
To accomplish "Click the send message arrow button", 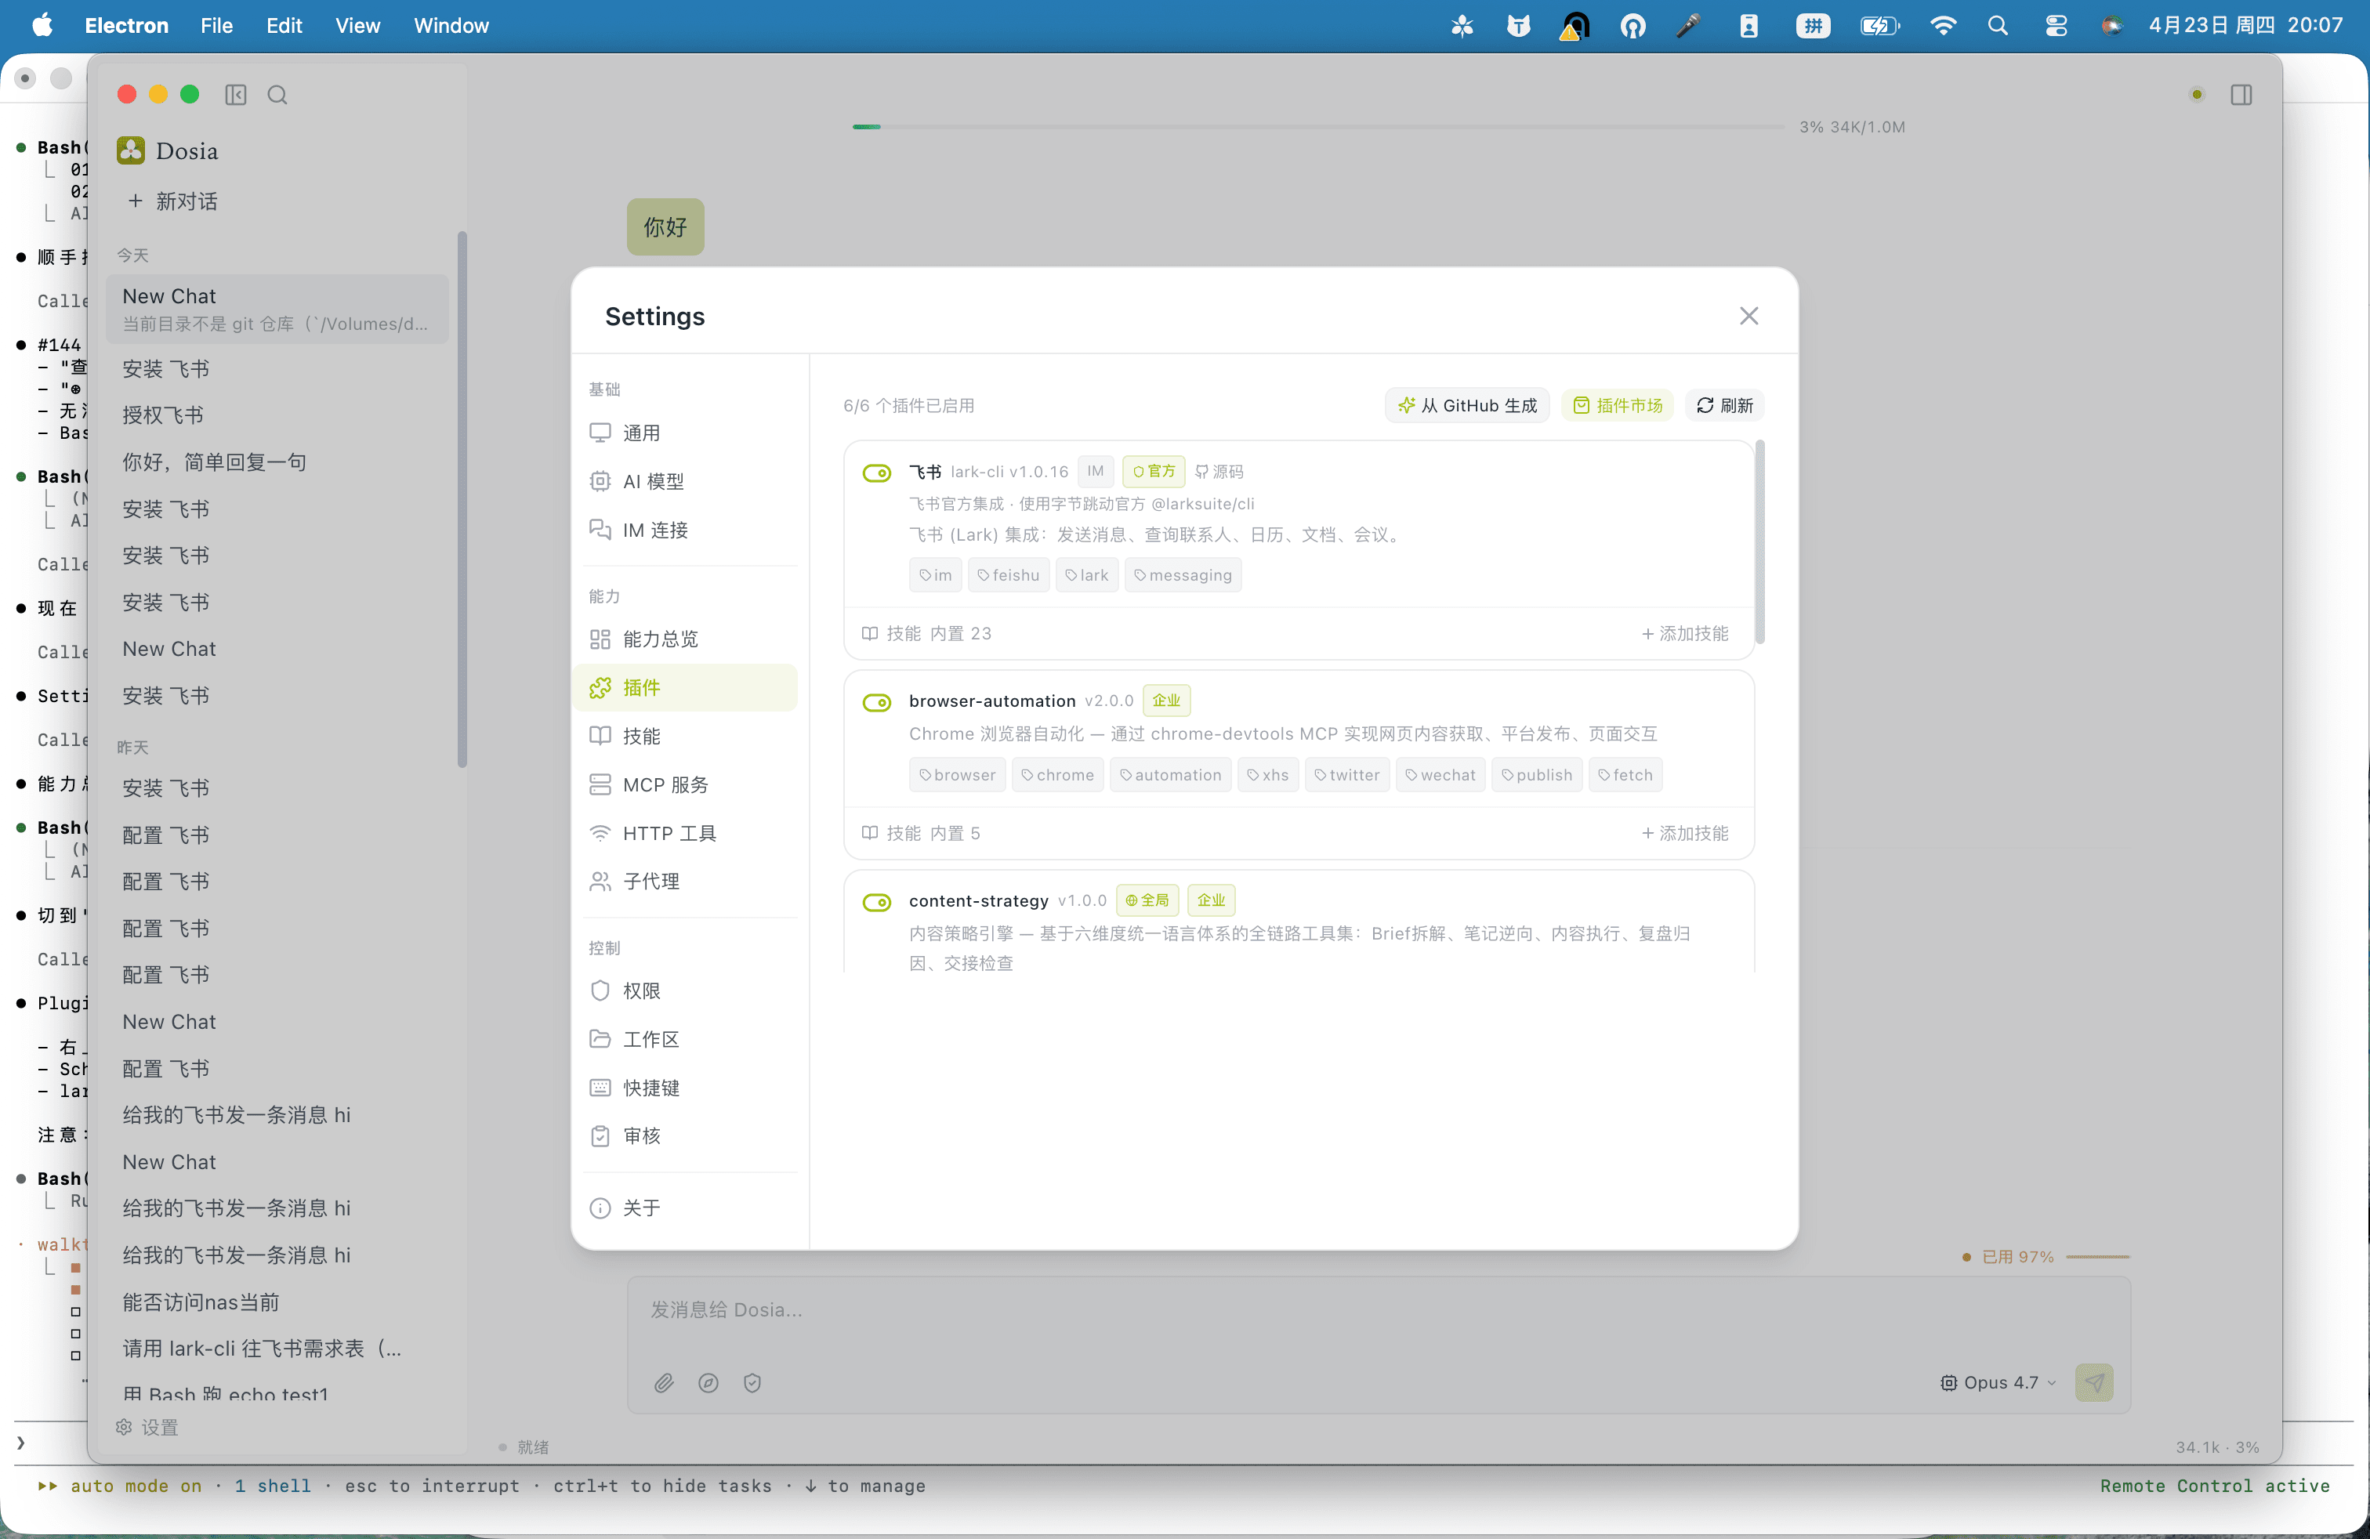I will [x=2094, y=1383].
